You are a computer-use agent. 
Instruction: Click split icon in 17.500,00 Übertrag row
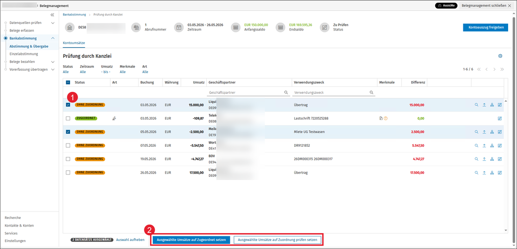pyautogui.click(x=492, y=173)
